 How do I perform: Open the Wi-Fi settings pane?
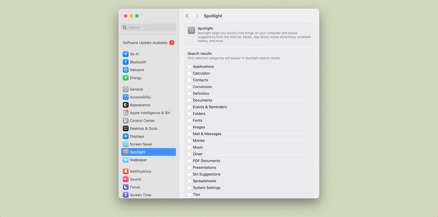148,54
